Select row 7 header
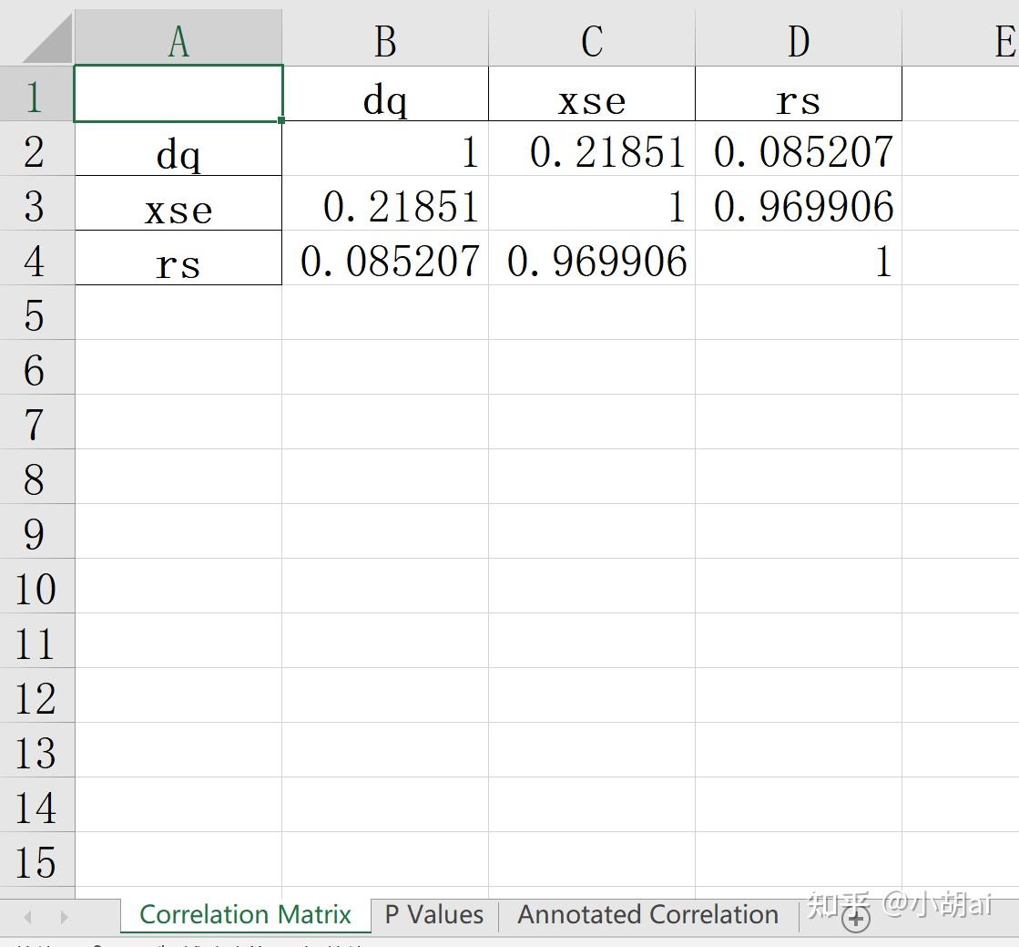The width and height of the screenshot is (1019, 947). click(x=37, y=422)
